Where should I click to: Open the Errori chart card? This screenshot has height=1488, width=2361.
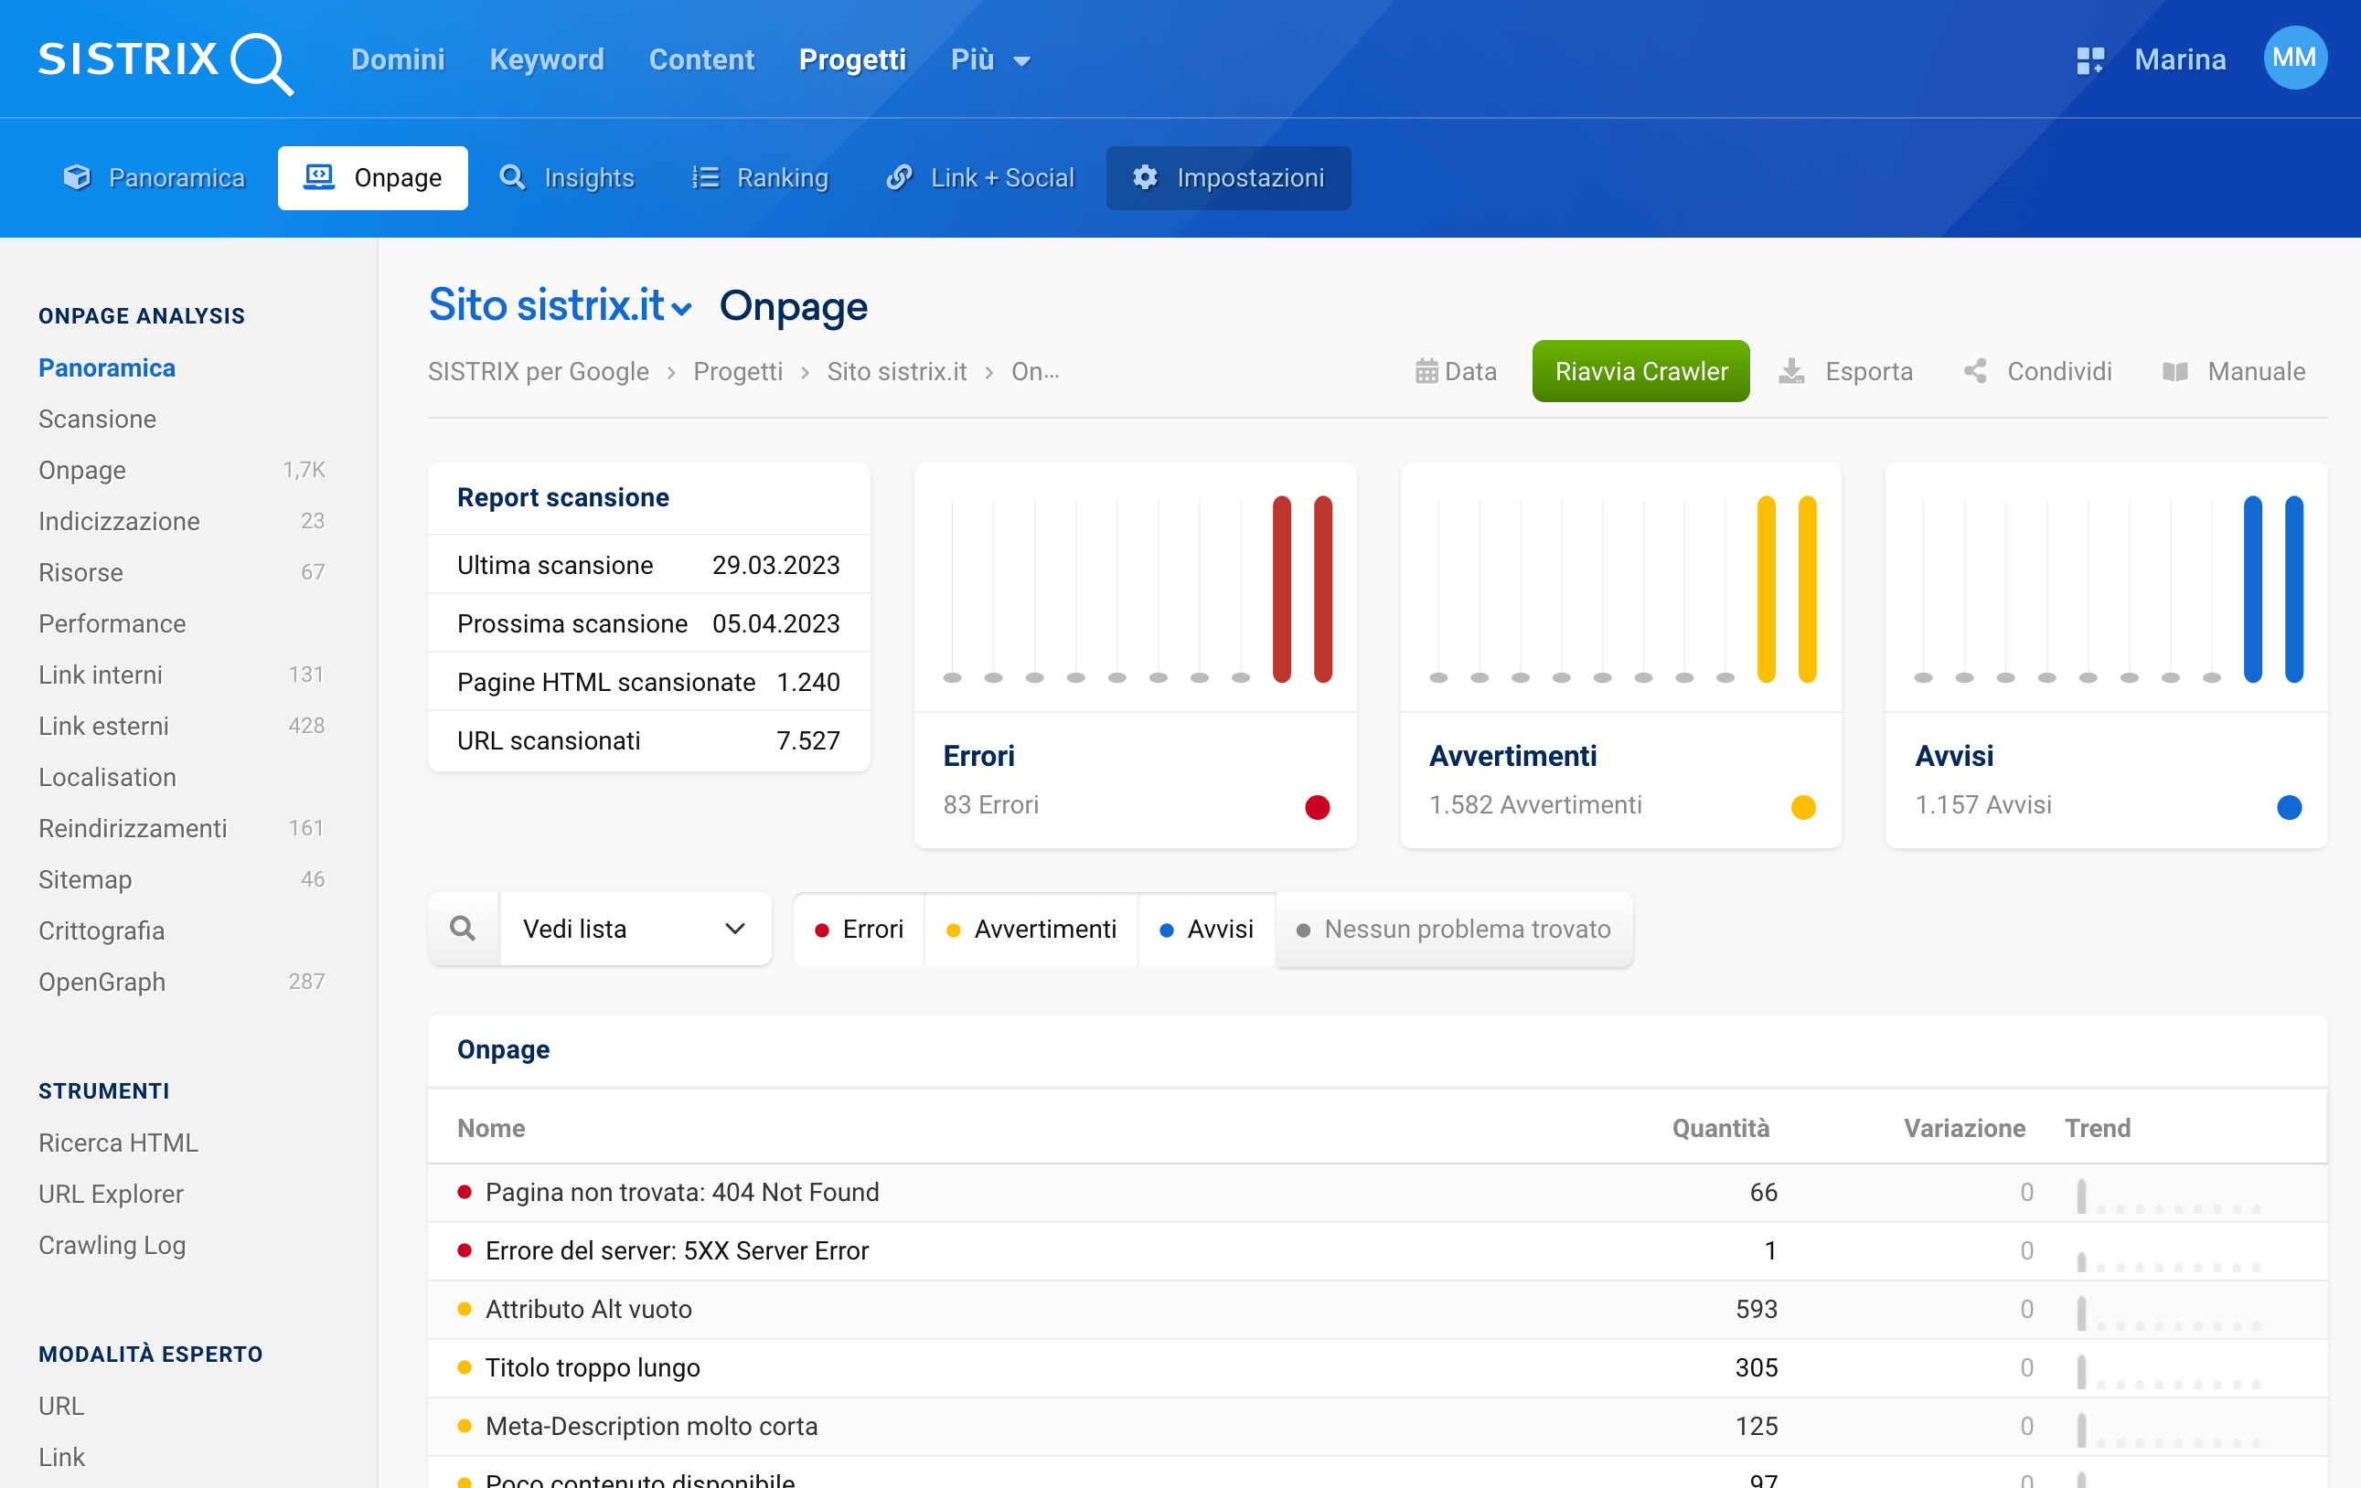1136,654
